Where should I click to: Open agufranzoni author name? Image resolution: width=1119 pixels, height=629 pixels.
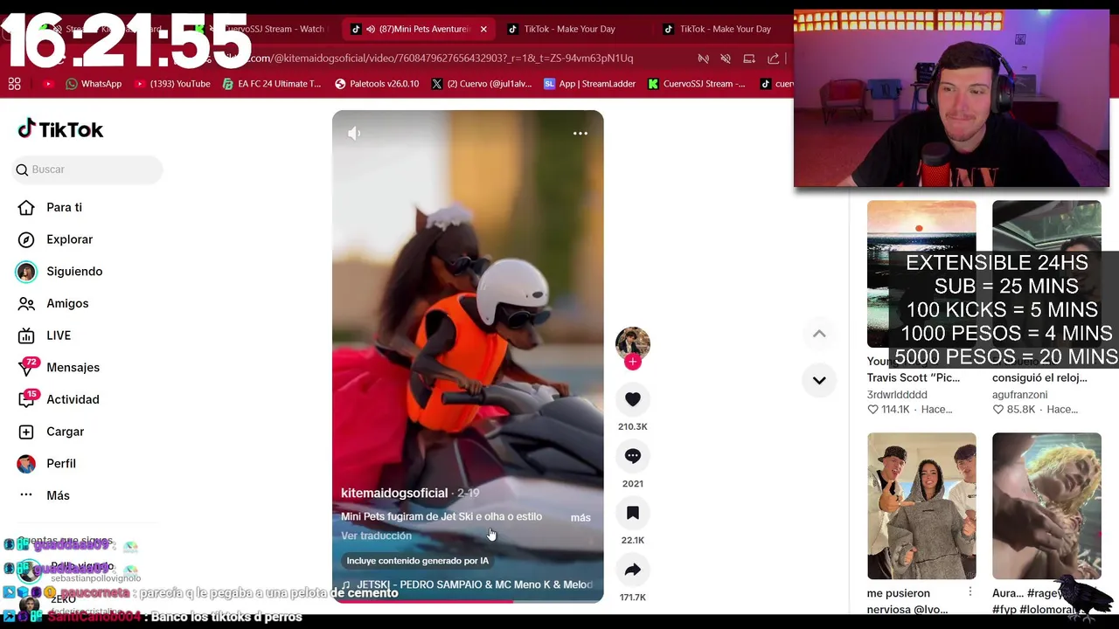(x=1019, y=394)
